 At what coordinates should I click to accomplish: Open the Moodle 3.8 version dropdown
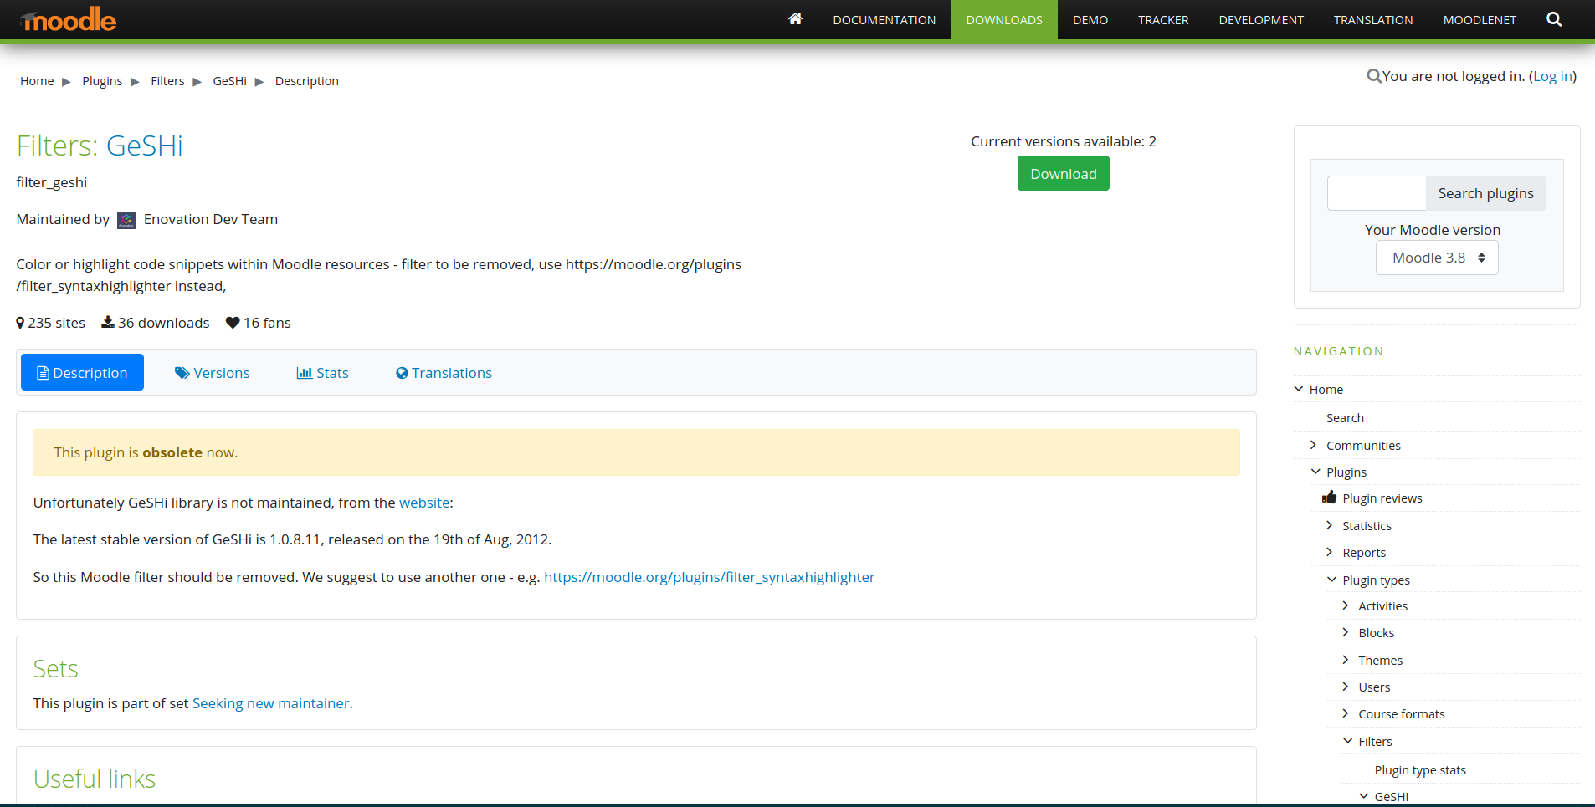point(1437,258)
